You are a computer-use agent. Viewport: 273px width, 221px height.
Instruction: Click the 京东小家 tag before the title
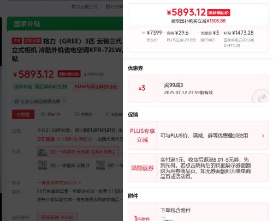coord(33,41)
